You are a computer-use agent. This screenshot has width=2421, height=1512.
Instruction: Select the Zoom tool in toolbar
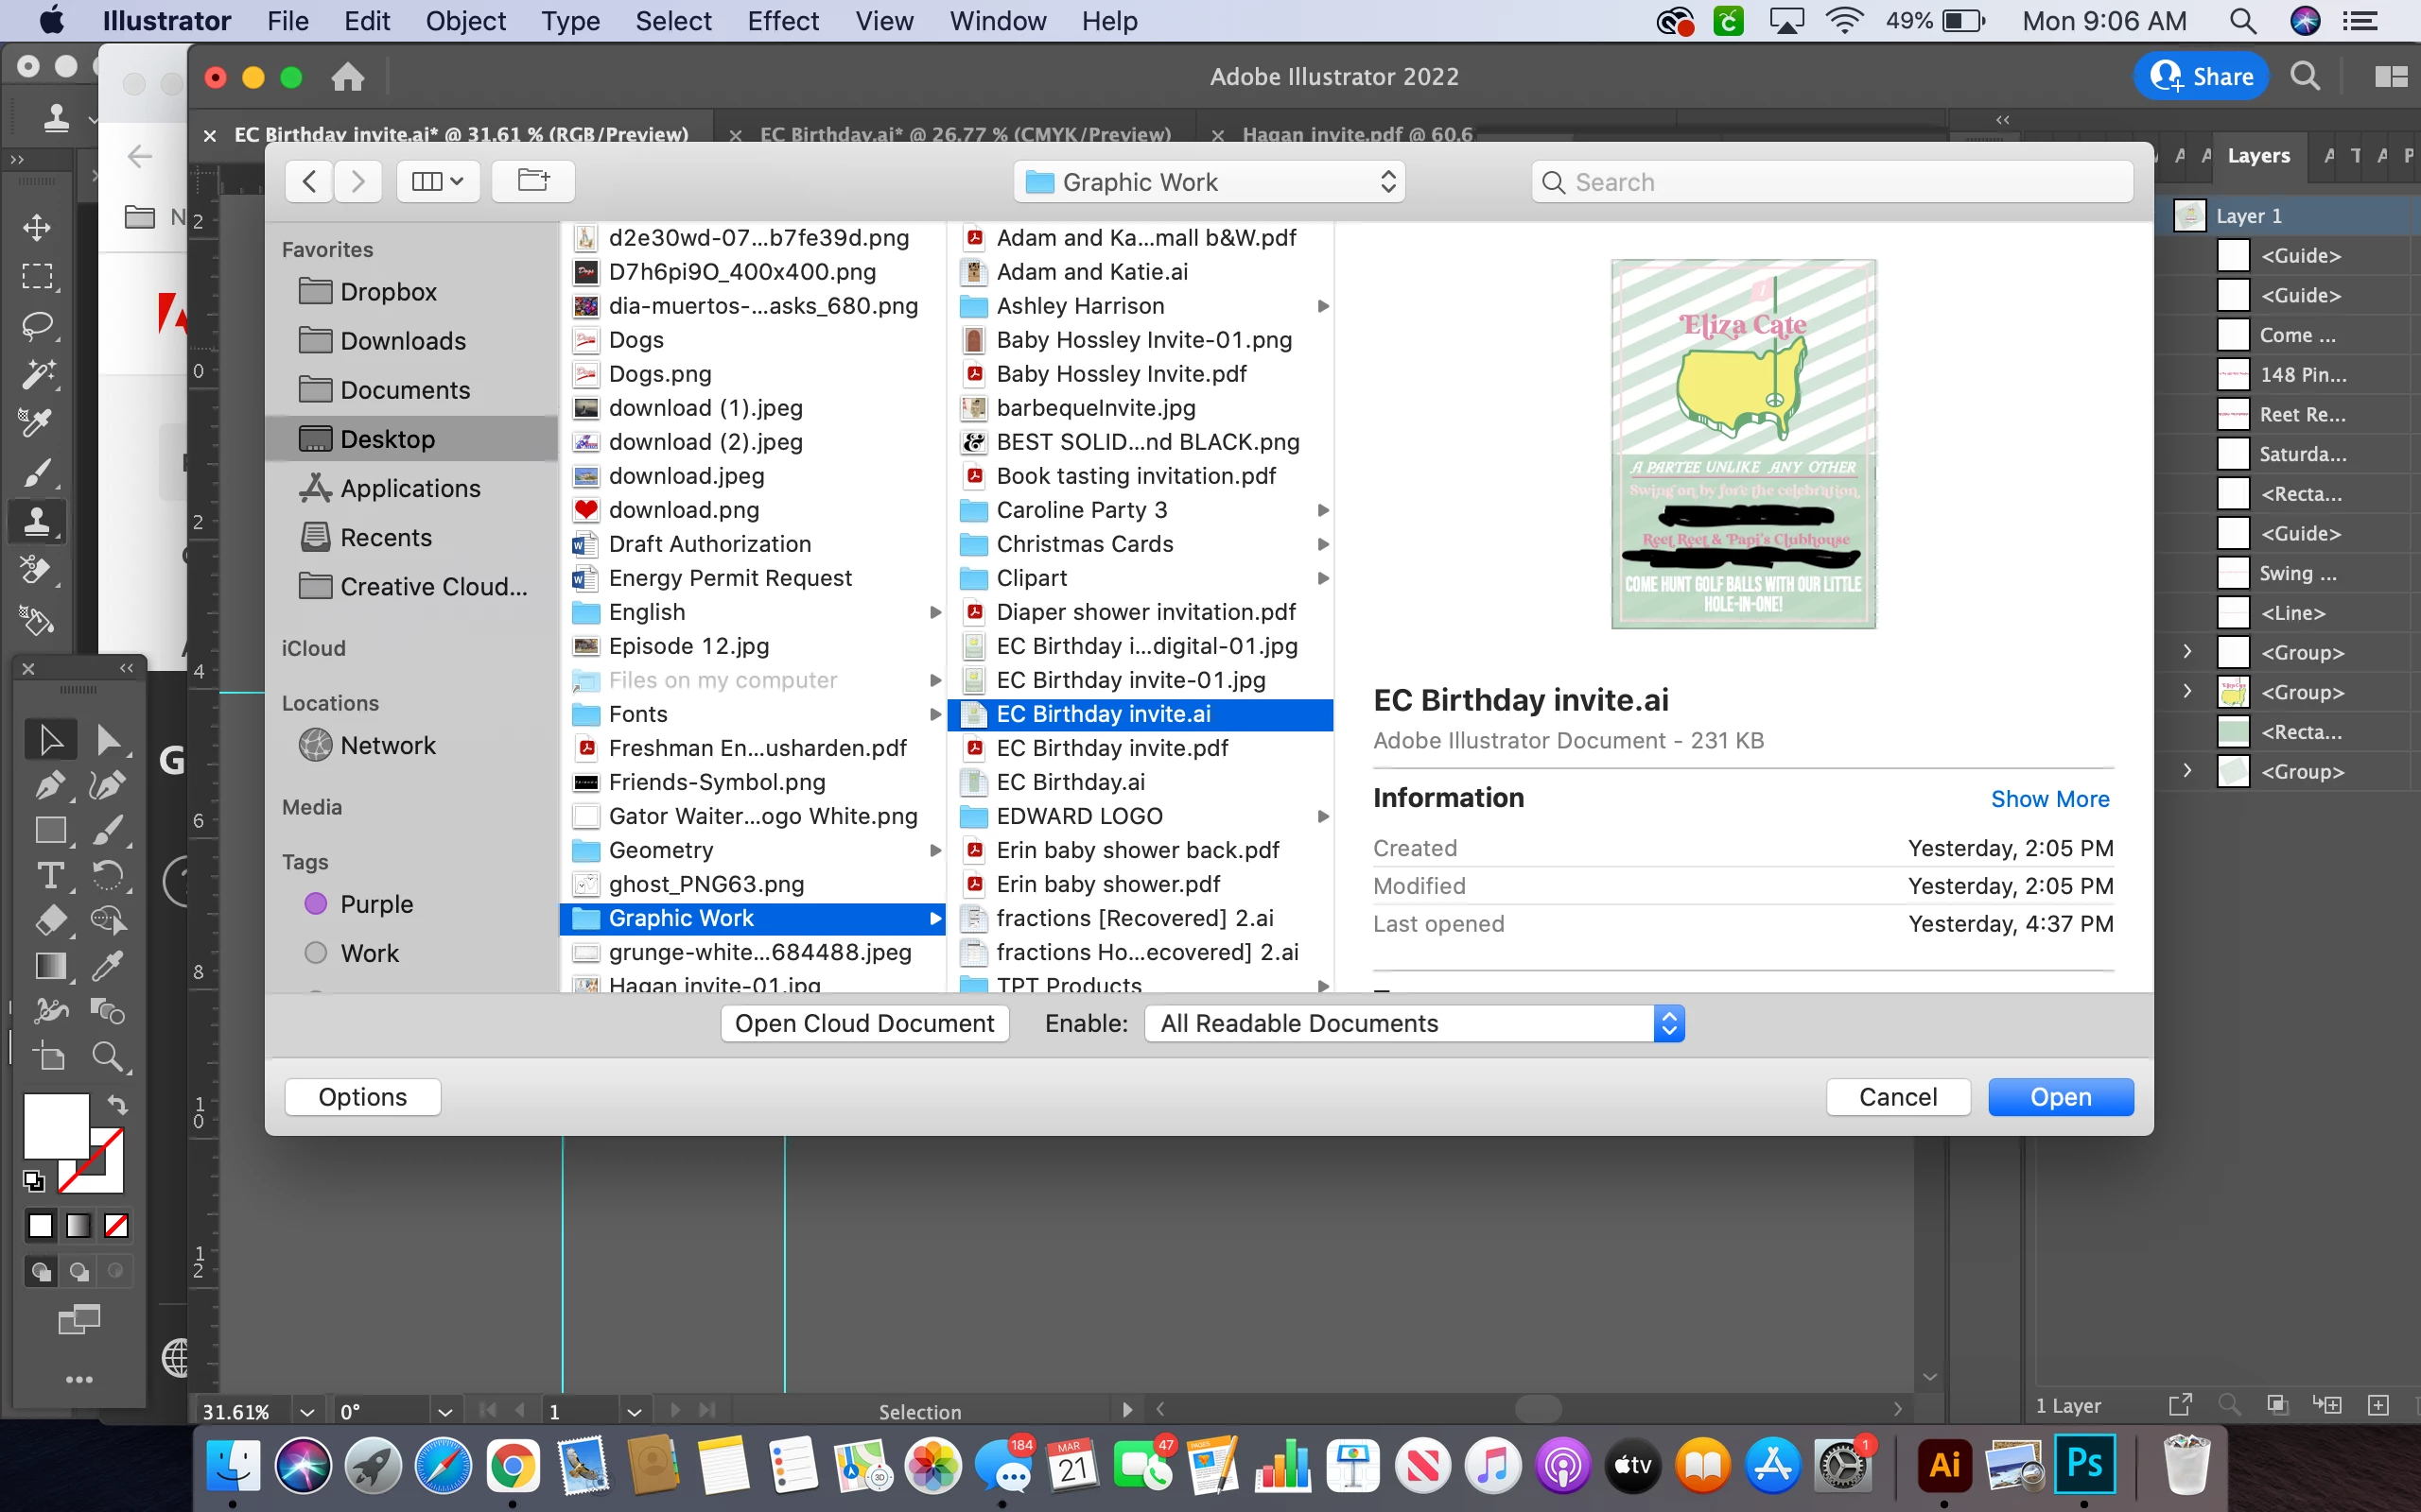click(x=108, y=1056)
